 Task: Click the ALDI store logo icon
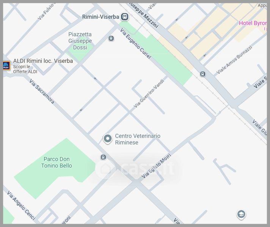[6, 66]
